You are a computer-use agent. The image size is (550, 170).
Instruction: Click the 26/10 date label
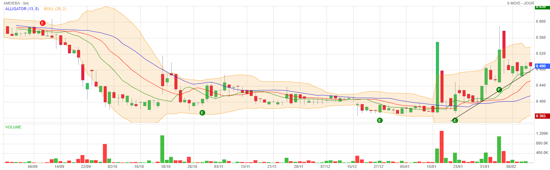click(x=192, y=167)
